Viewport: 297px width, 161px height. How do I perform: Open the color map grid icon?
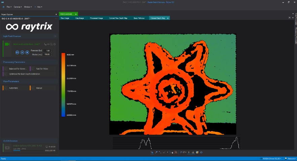point(197,152)
